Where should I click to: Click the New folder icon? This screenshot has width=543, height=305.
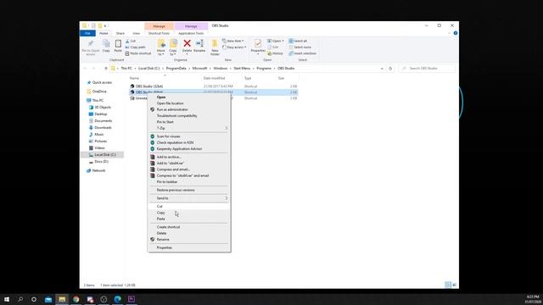click(x=215, y=44)
